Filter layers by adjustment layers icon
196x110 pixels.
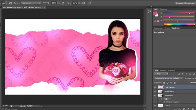pos(183,74)
